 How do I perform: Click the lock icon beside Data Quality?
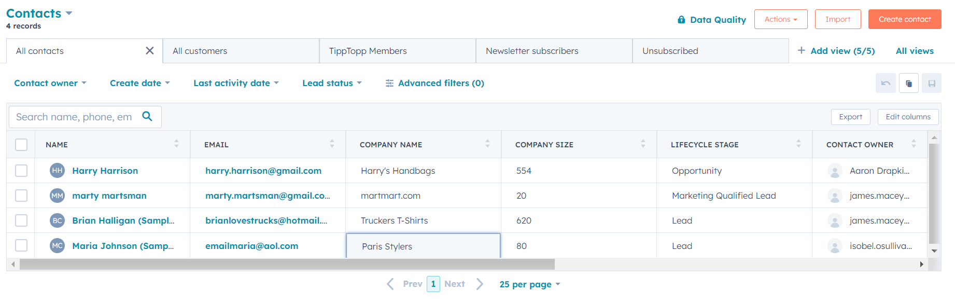tap(681, 19)
